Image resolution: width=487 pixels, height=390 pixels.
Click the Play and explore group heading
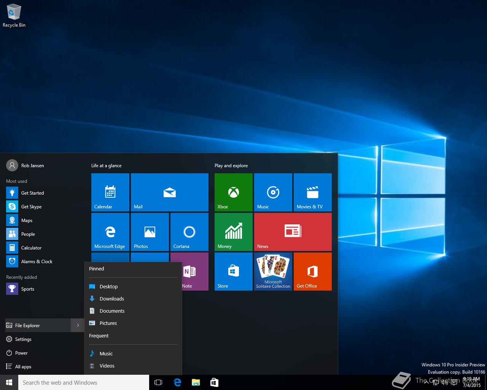pos(231,166)
